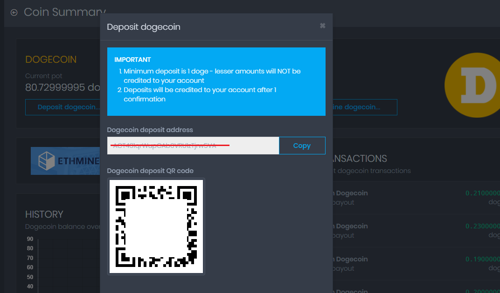Copy the dogecoin deposit address

point(302,146)
